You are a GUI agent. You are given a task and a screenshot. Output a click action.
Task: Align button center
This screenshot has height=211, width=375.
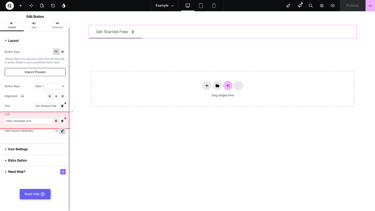[56, 96]
